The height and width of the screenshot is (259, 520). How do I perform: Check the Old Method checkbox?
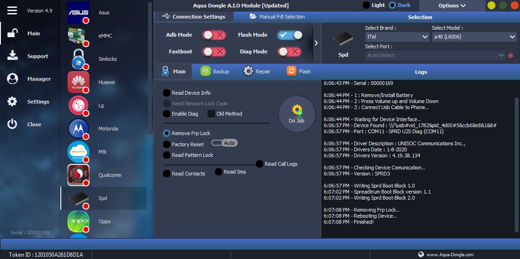point(211,114)
